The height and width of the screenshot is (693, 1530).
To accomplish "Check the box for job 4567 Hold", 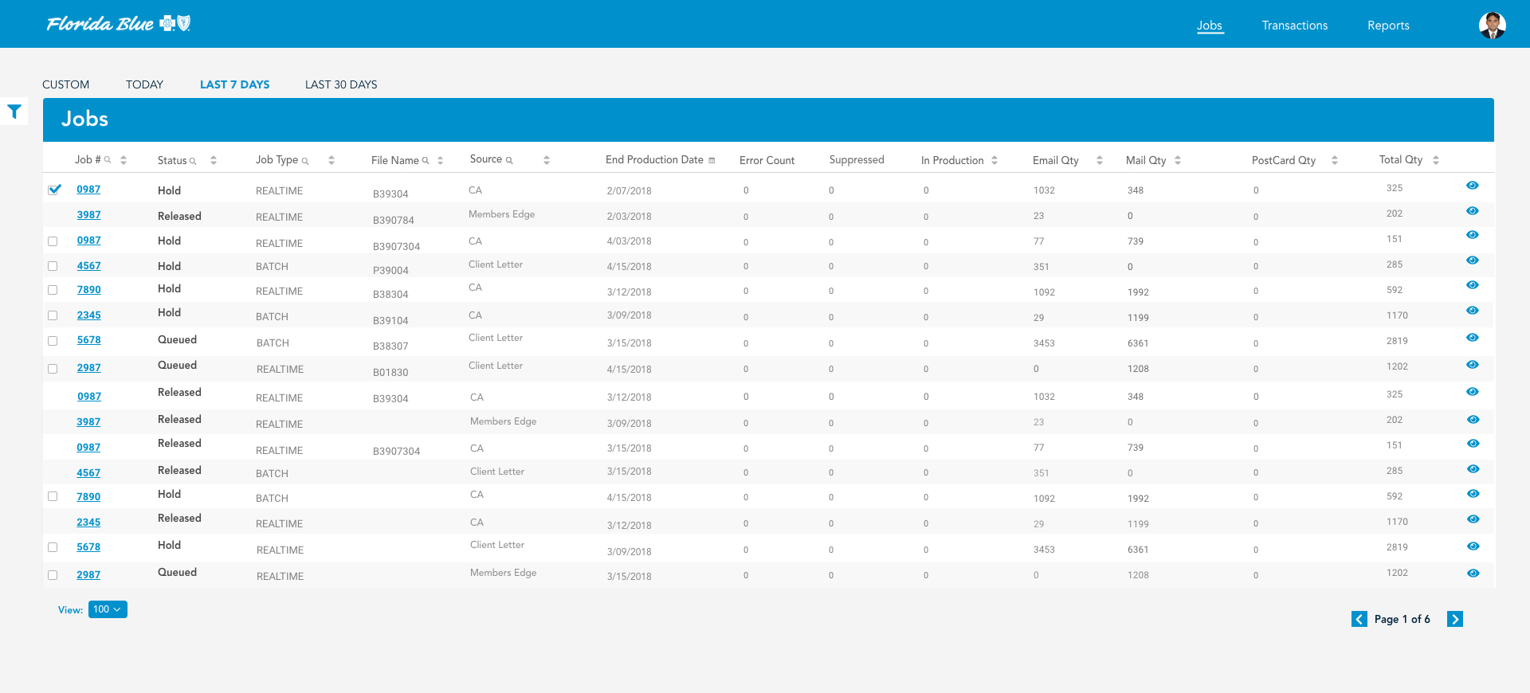I will point(53,266).
